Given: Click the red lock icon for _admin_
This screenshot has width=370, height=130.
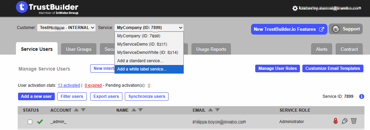Looking at the screenshot, I should pos(335,121).
